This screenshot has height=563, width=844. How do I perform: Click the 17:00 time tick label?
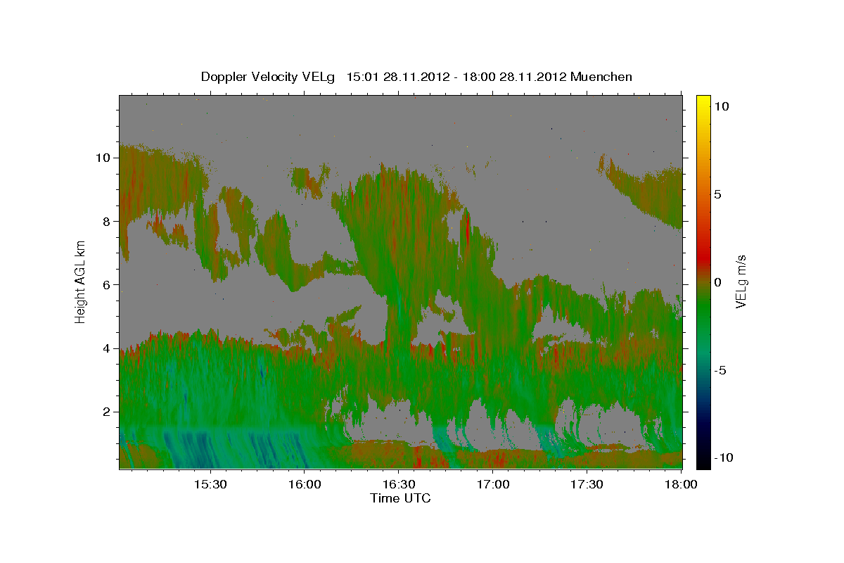click(493, 484)
